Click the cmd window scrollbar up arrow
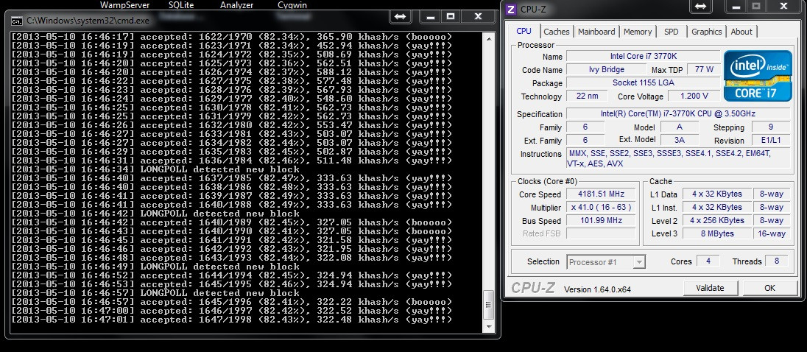This screenshot has height=352, width=807. click(x=489, y=38)
